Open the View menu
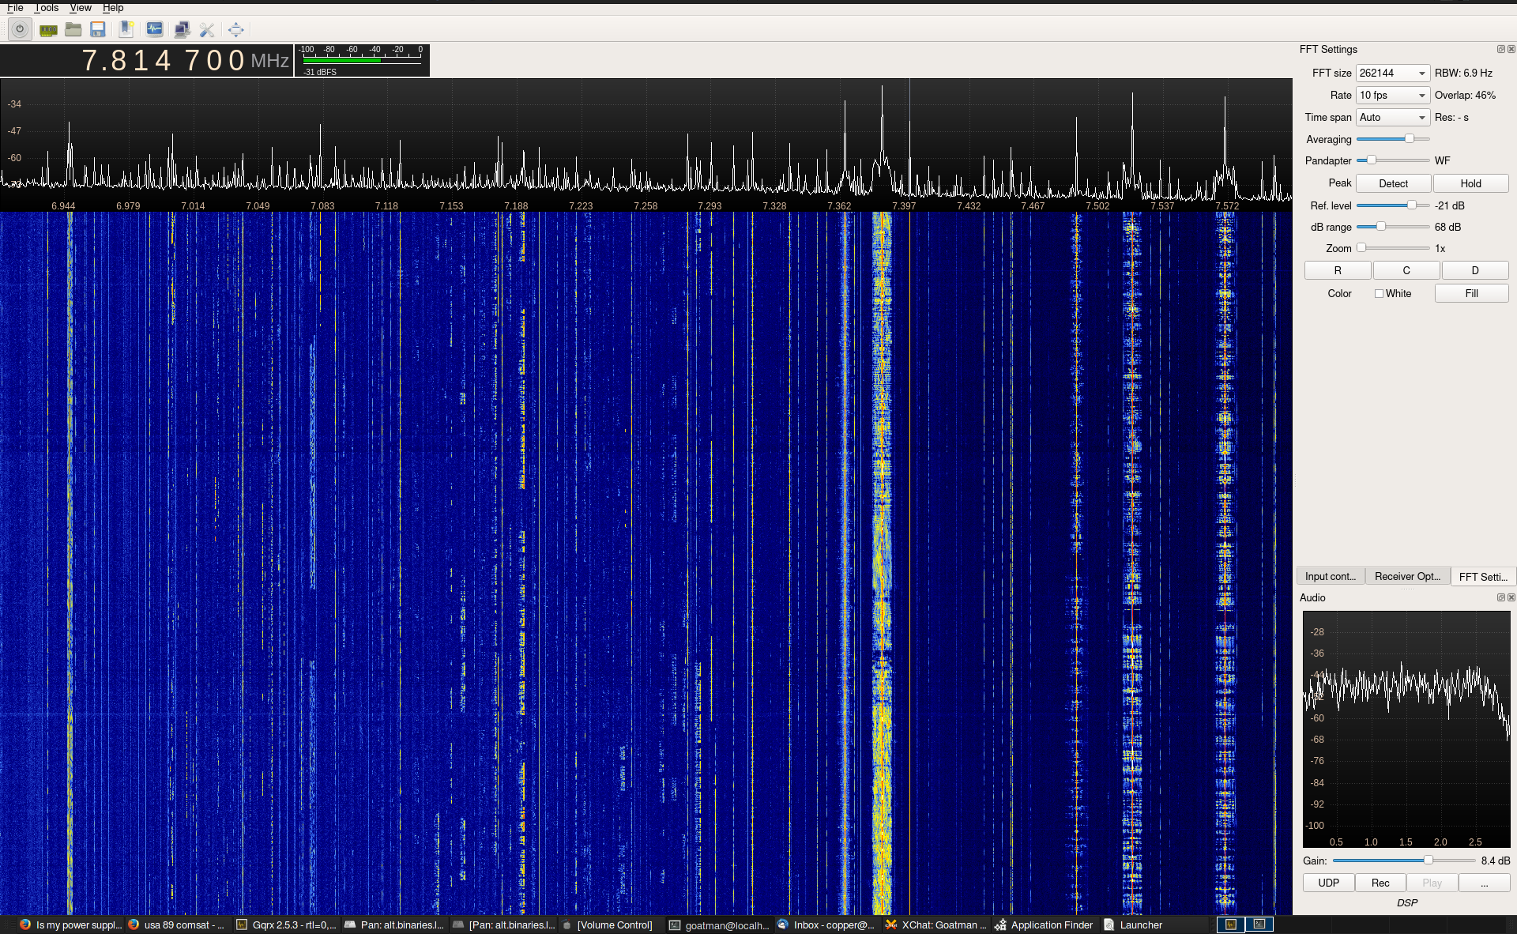Image resolution: width=1517 pixels, height=934 pixels. coord(81,8)
